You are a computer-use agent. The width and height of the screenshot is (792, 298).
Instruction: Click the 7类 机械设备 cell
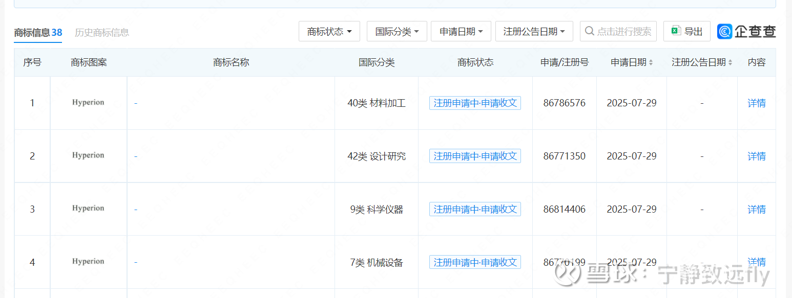[x=377, y=262]
